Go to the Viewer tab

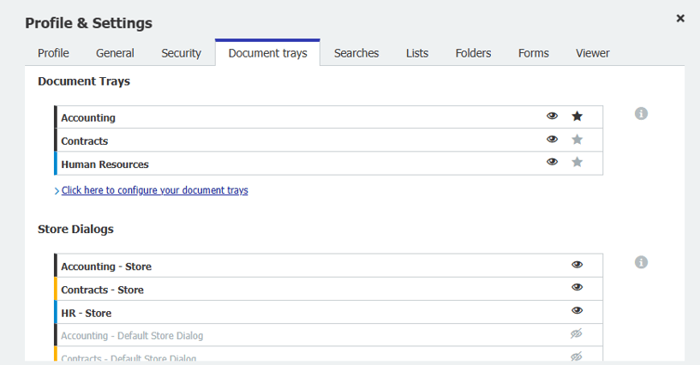(x=592, y=53)
